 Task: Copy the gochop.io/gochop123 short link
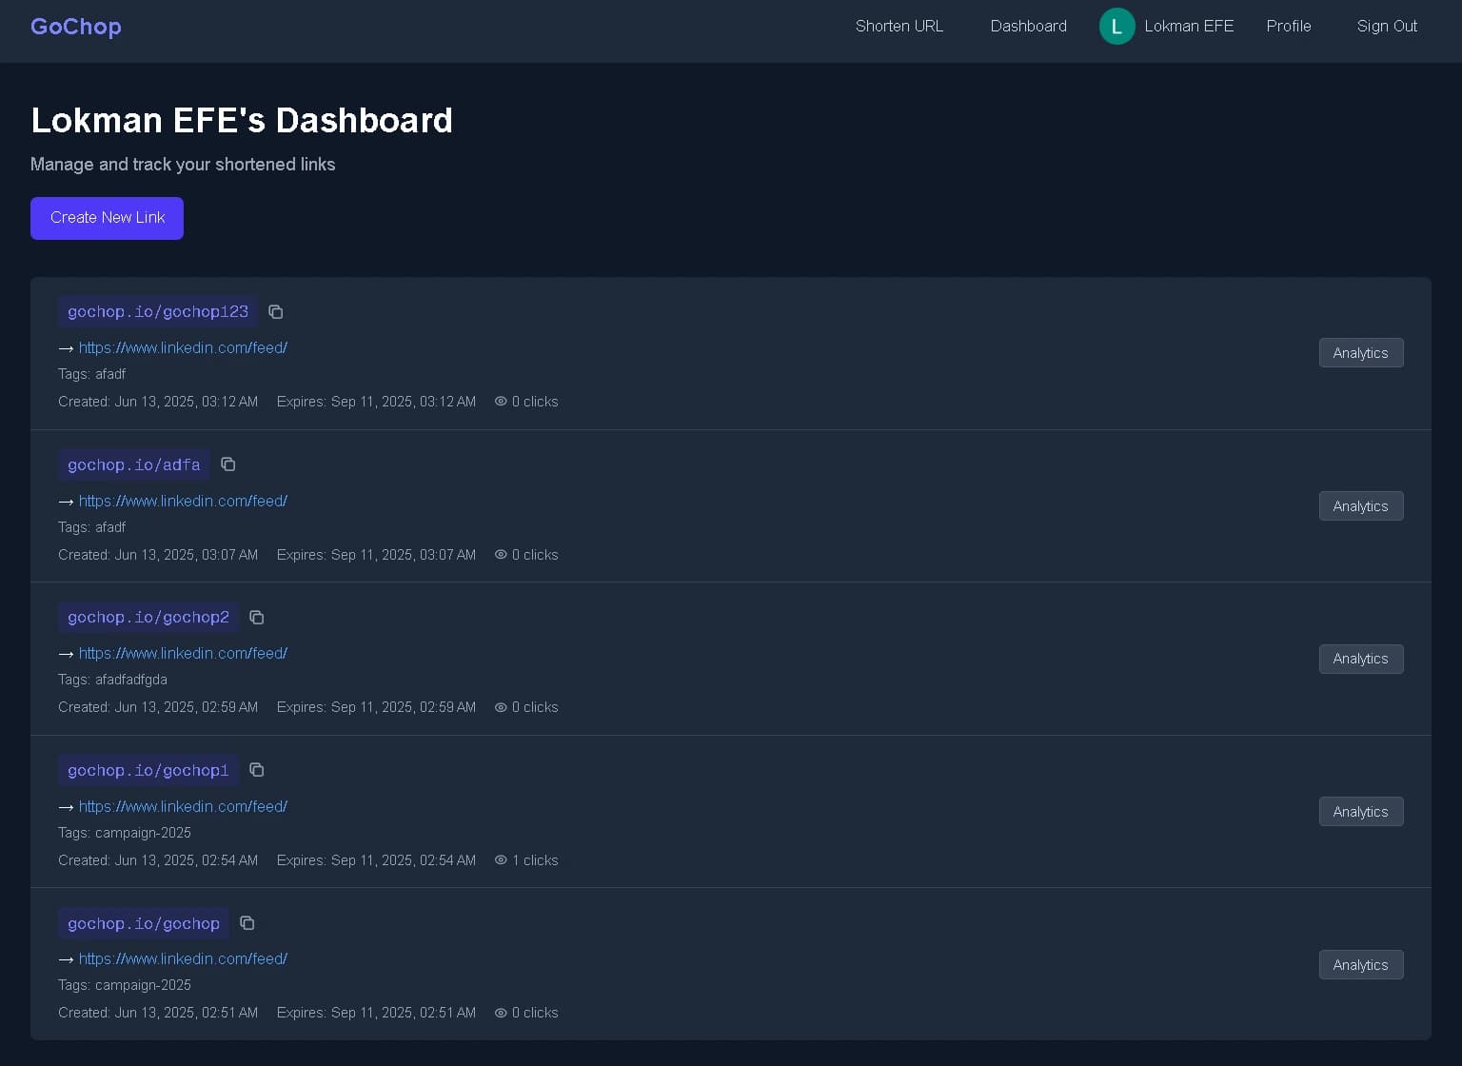276,311
